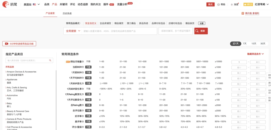Click help icon next to 预估月销量
The width and height of the screenshot is (271, 130).
(x=83, y=61)
